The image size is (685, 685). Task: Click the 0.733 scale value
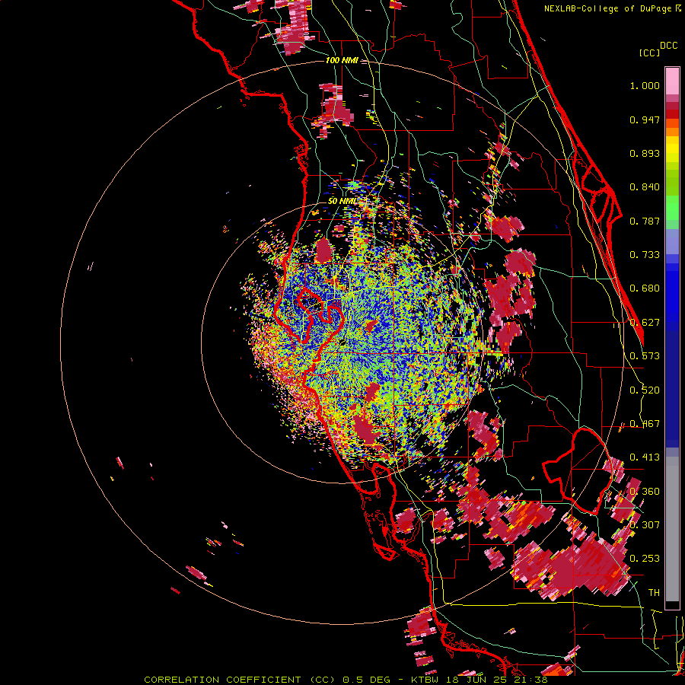coord(645,255)
